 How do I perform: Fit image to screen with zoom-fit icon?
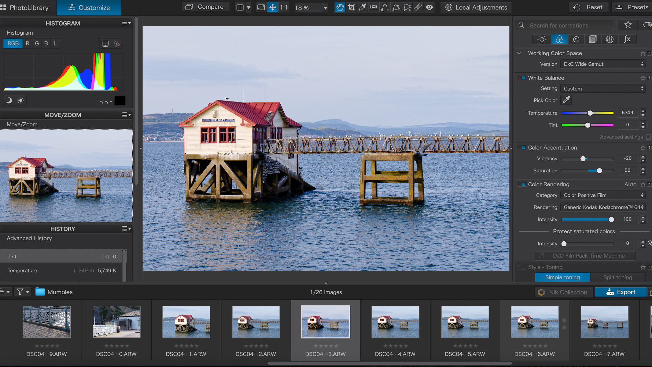[261, 7]
